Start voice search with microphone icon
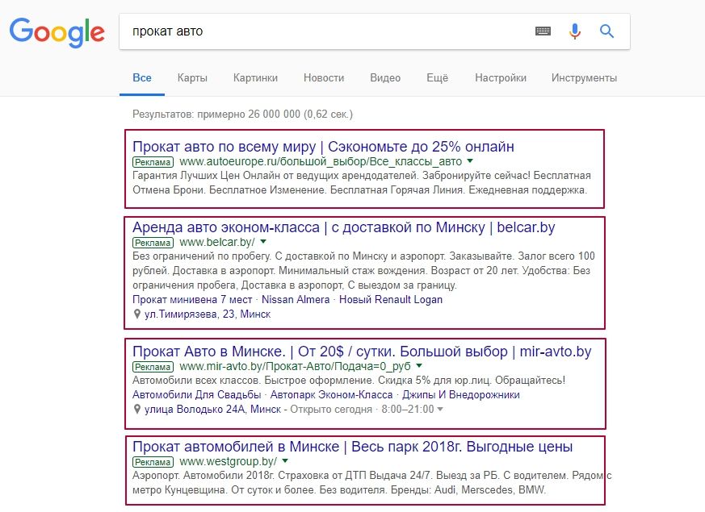705x512 pixels. coord(575,31)
